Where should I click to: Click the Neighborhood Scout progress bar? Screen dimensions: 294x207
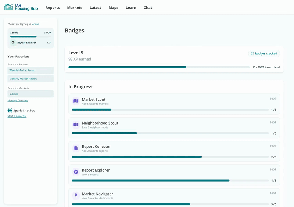click(x=170, y=133)
